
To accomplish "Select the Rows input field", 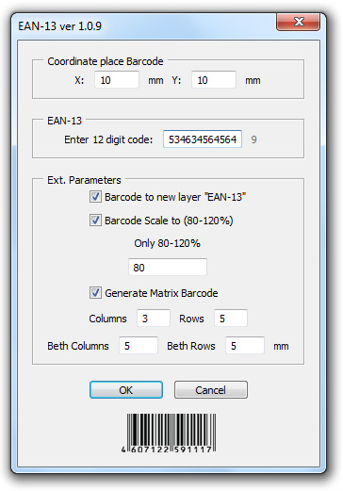I will (x=231, y=319).
